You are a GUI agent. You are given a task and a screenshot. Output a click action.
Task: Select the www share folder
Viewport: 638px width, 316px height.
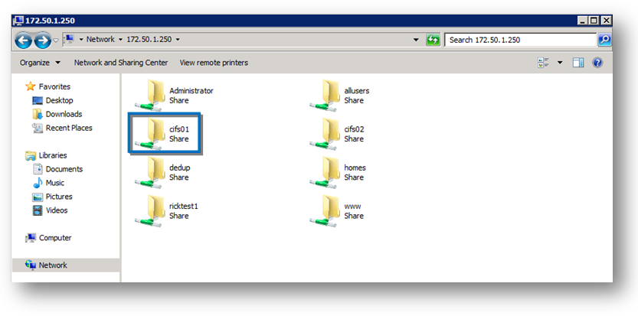pyautogui.click(x=329, y=210)
